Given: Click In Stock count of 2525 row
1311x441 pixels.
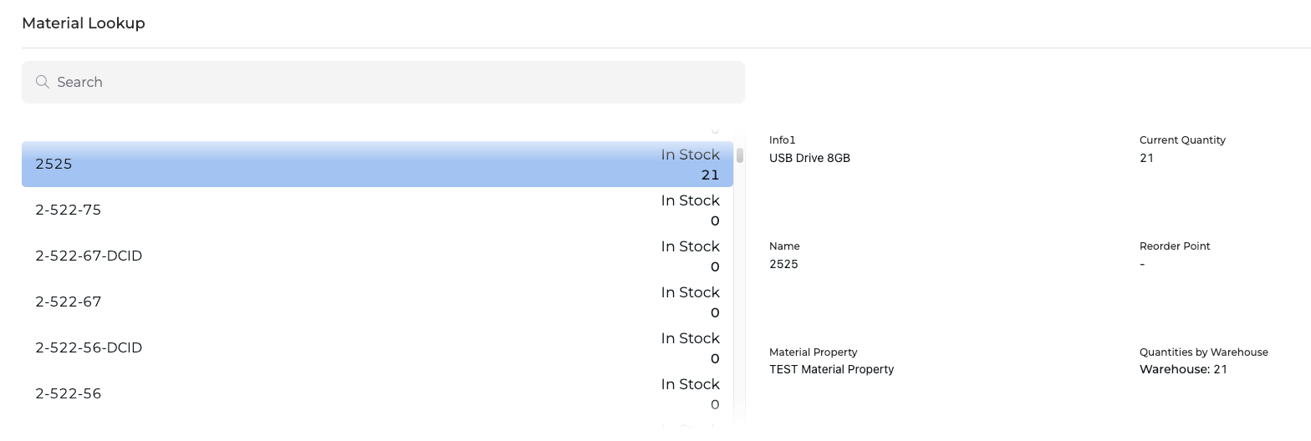Looking at the screenshot, I should click(711, 175).
